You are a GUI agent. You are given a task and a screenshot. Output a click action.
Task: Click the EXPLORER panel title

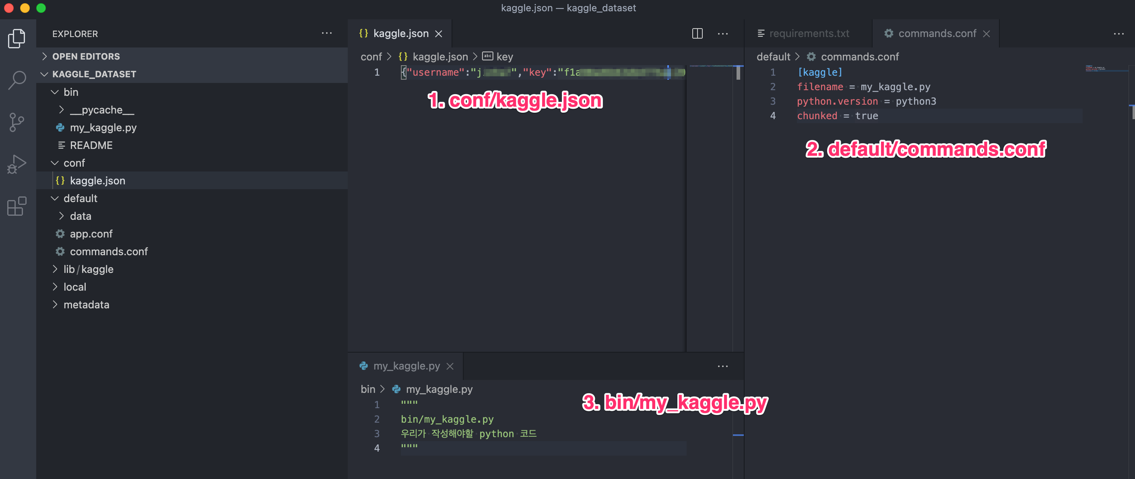tap(75, 34)
